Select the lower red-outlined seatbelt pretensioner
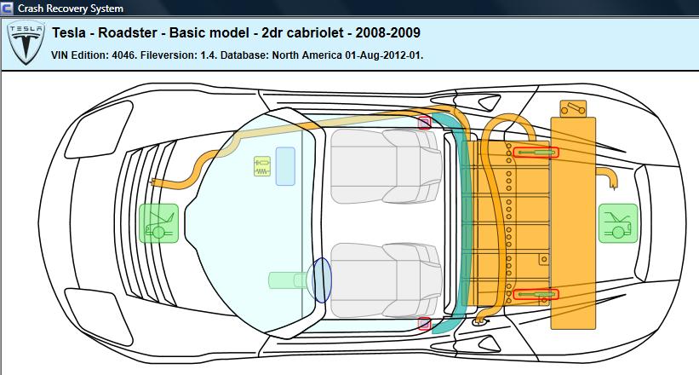This screenshot has height=375, width=699. [x=536, y=294]
